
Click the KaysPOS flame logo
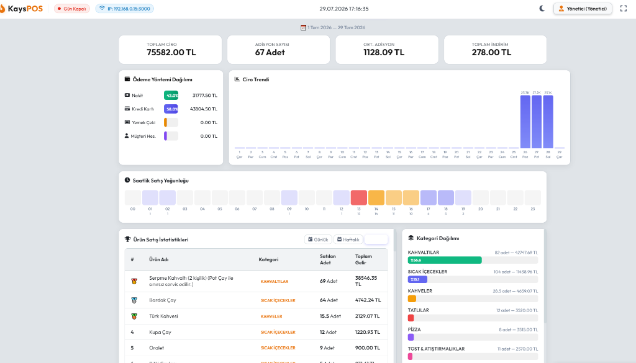click(2, 9)
